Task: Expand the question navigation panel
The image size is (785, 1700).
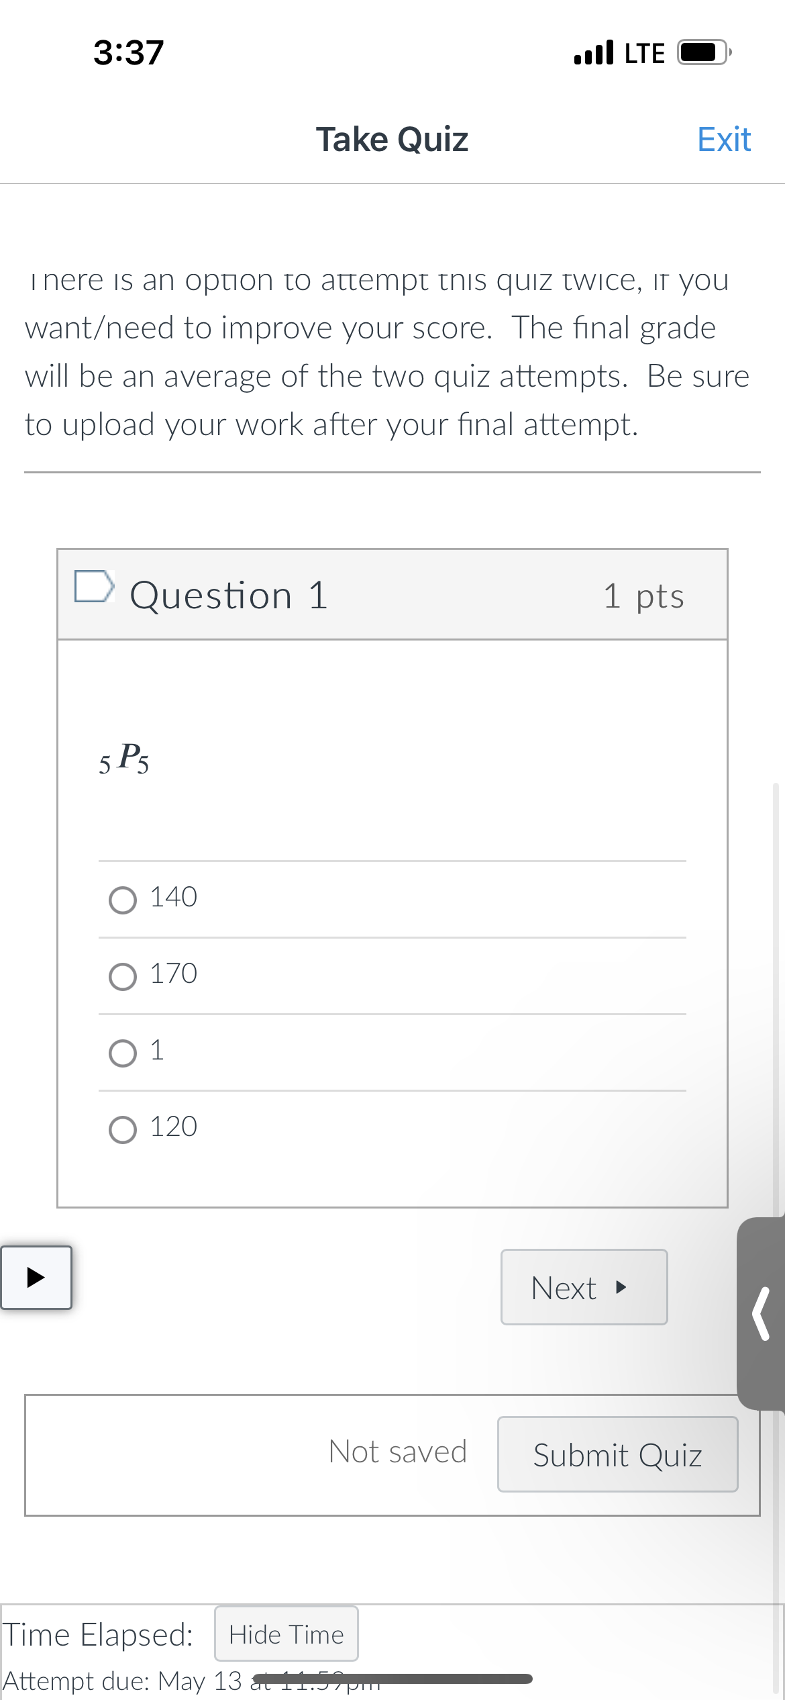Action: point(37,1279)
